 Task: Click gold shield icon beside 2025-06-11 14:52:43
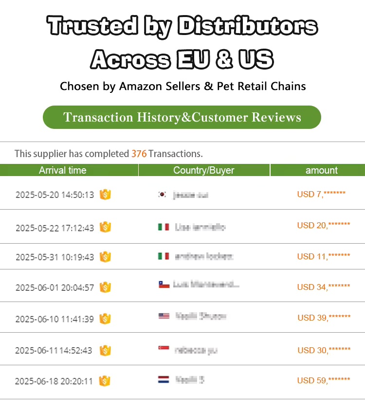[x=106, y=350]
